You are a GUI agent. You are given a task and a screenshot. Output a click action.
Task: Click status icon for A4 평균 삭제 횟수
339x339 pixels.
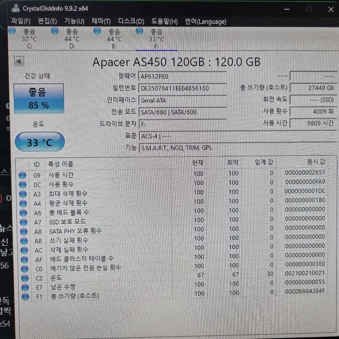tap(23, 203)
